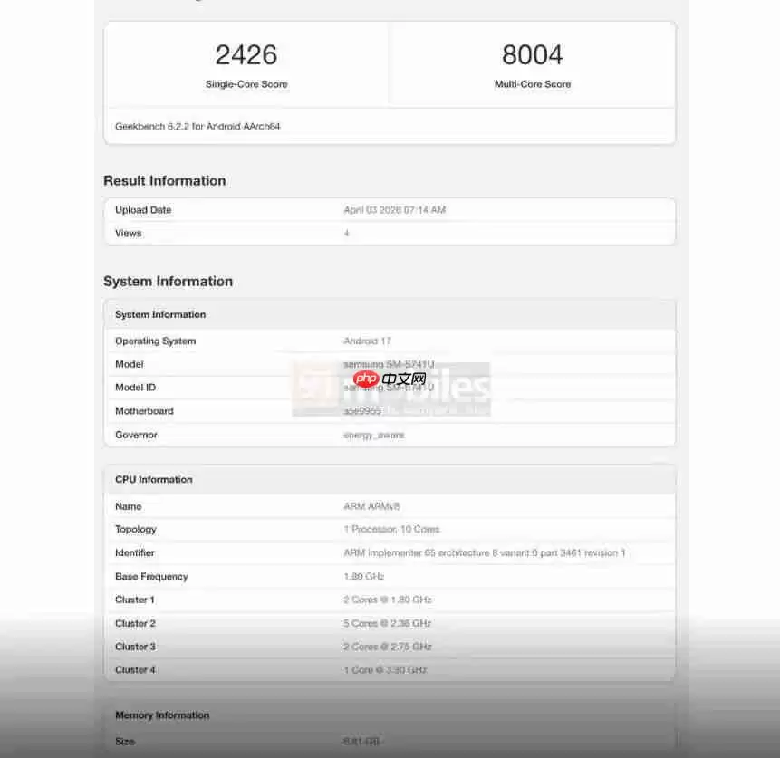
Task: Click the '2 Cores @ 2.75 GHz' value
Action: [388, 647]
